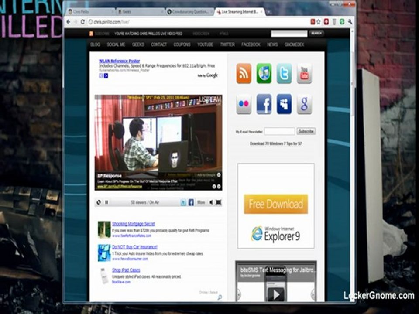Open the NEWS menu item

click(x=272, y=44)
